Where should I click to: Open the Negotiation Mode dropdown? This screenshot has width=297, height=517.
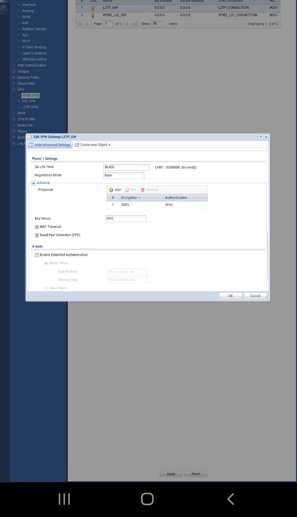point(126,175)
